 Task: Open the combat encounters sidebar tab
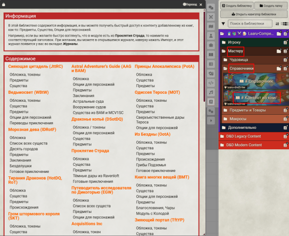(211, 17)
